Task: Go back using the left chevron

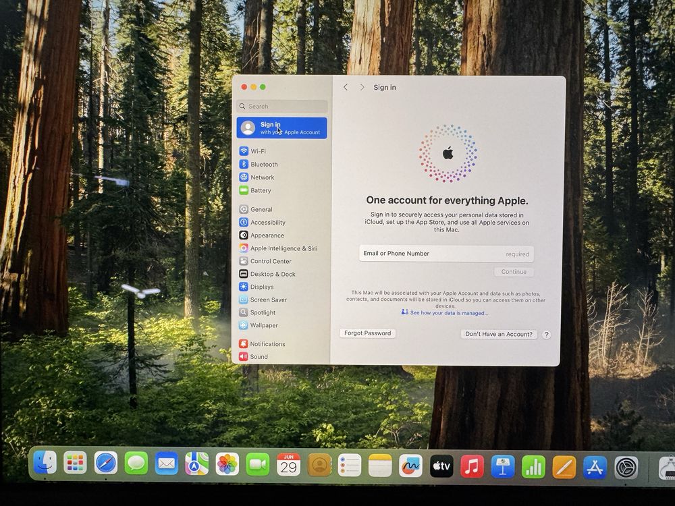Action: 345,87
